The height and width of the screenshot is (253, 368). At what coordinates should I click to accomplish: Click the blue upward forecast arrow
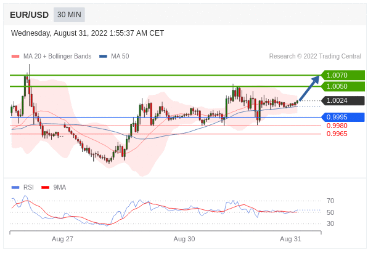click(x=310, y=87)
